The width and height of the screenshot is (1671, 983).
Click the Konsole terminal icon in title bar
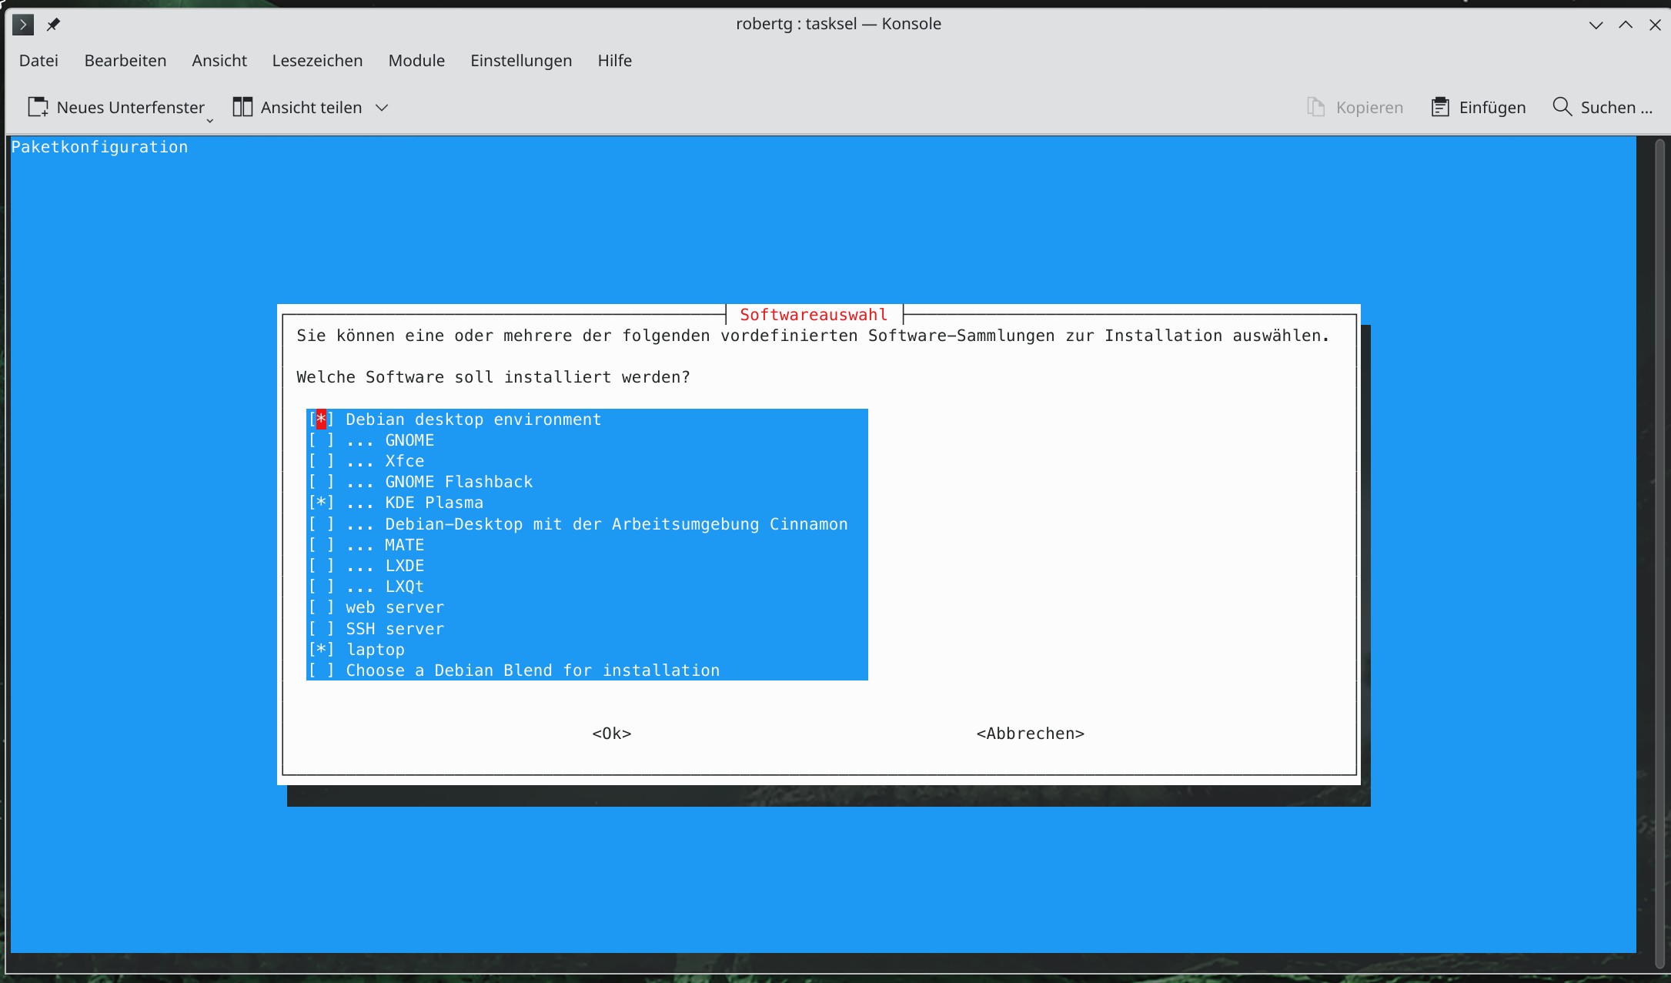click(x=23, y=25)
